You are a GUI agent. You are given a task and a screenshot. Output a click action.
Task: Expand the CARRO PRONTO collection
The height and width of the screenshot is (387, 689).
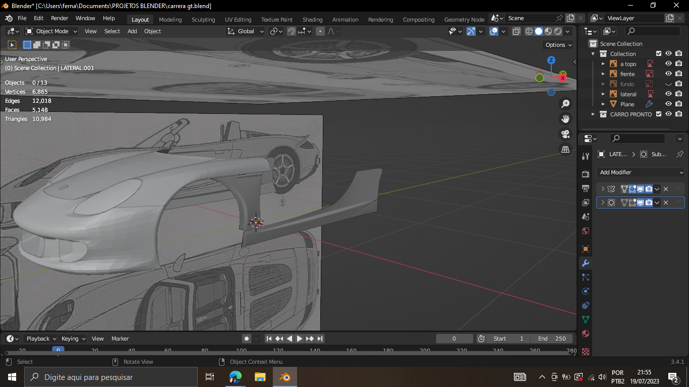pyautogui.click(x=593, y=114)
